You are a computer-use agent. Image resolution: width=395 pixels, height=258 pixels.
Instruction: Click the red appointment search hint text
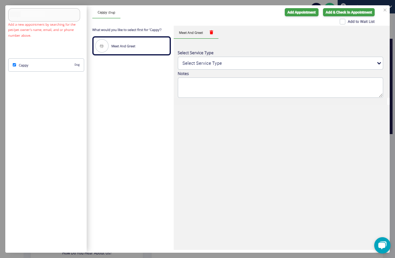pos(42,30)
